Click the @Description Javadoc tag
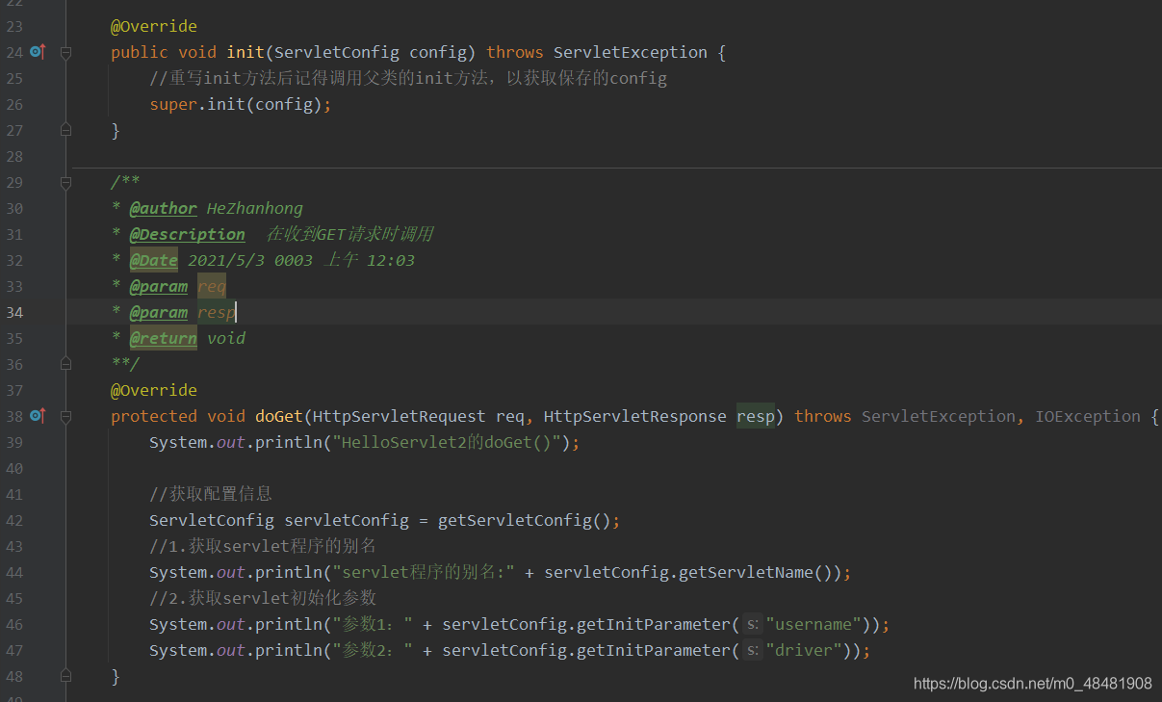 click(188, 234)
